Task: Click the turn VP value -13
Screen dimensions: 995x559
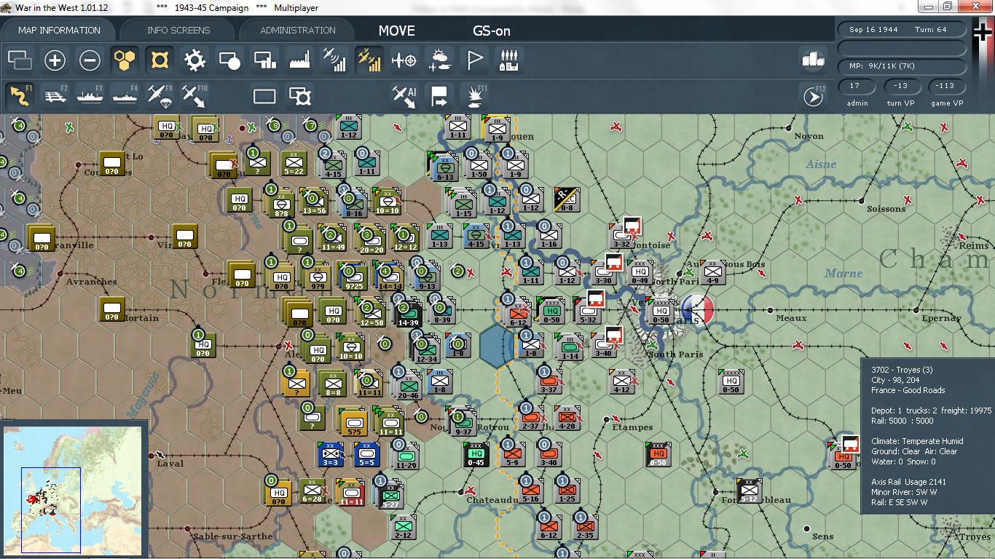Action: 901,85
